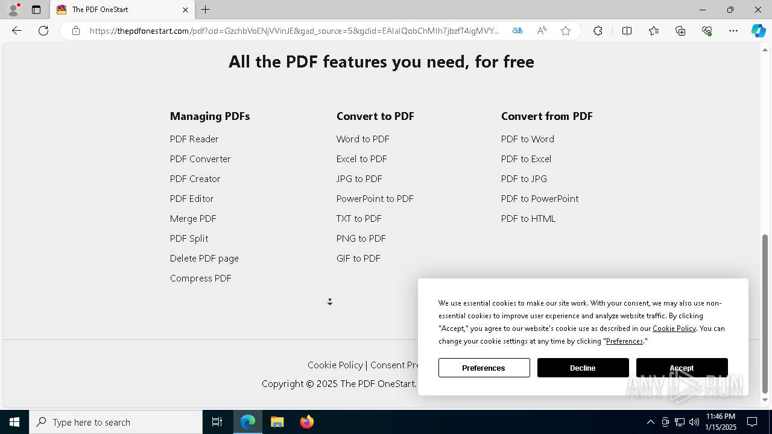Open the PDF Editor link
The width and height of the screenshot is (772, 434).
192,198
